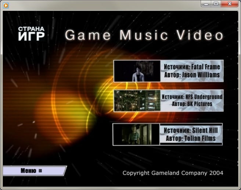Click the Copyright Gameland Company 2004 text
This screenshot has height=190, width=241.
[173, 173]
